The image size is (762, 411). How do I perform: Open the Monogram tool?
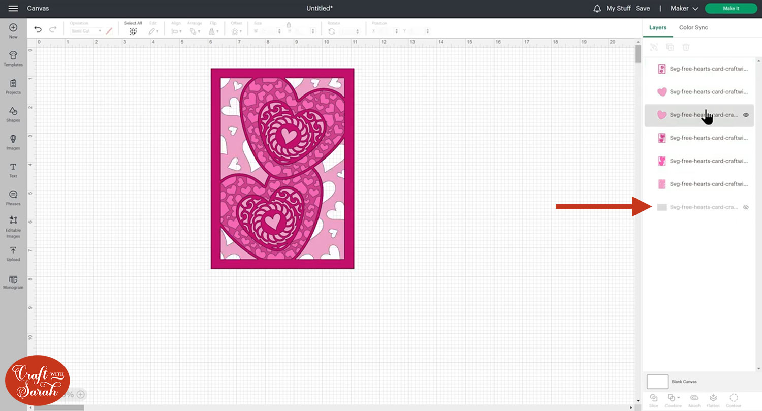tap(13, 282)
